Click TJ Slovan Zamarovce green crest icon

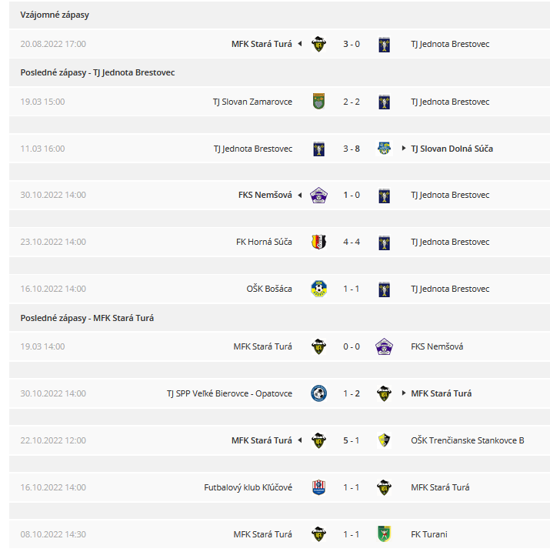[x=318, y=102]
